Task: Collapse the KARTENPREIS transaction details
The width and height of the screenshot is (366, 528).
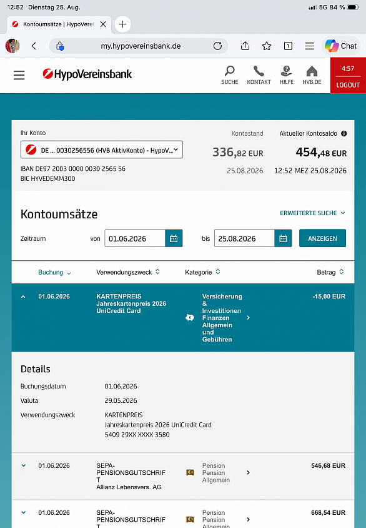Action: pyautogui.click(x=23, y=297)
